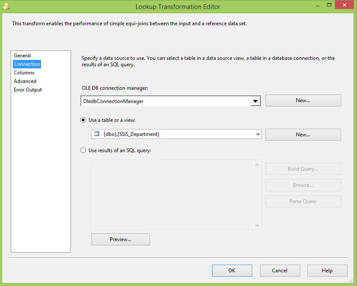This screenshot has height=286, width=357.
Task: Click the Preview button
Action: pyautogui.click(x=121, y=239)
